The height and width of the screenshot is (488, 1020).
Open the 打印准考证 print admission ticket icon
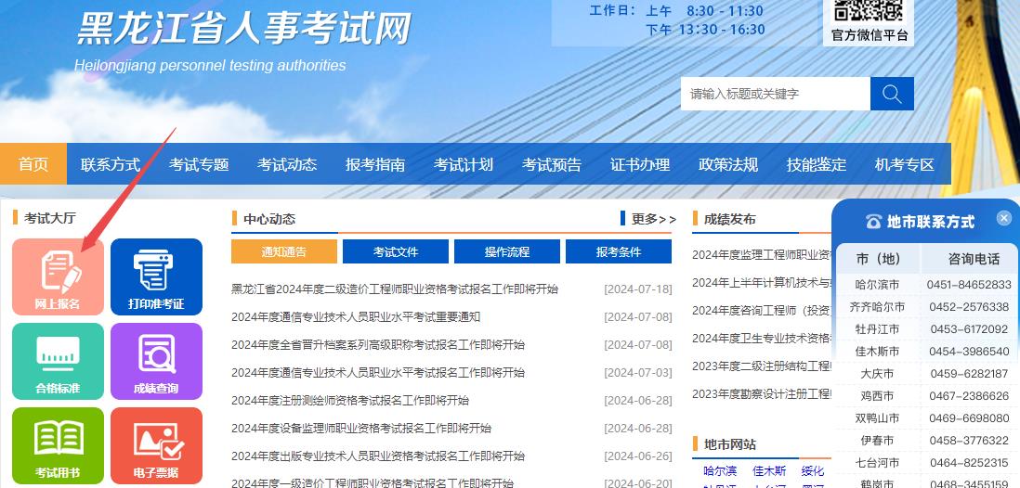point(156,276)
